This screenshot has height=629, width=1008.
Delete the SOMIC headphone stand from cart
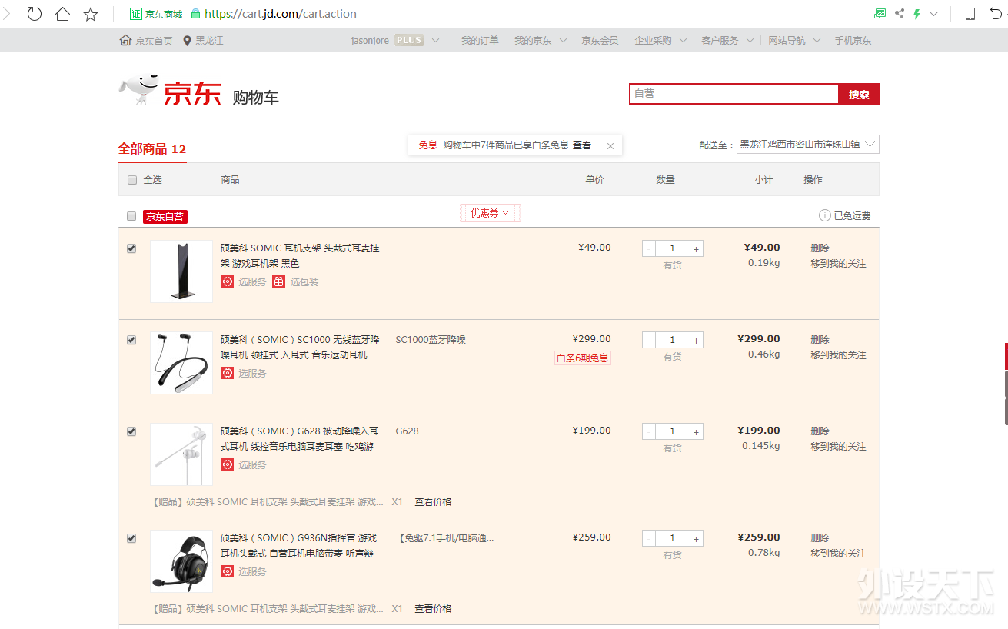coord(820,248)
